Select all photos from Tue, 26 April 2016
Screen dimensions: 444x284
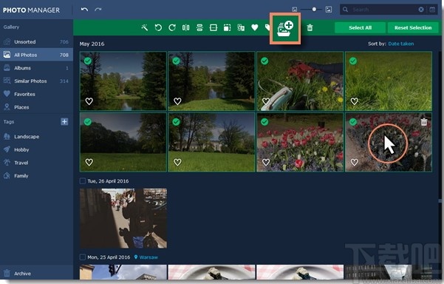point(83,181)
